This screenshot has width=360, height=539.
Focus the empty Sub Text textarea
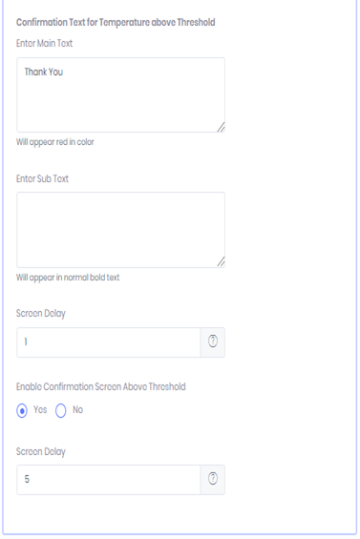pos(121,230)
